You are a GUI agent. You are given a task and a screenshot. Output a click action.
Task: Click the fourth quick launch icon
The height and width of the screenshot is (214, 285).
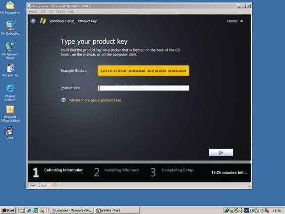click(x=42, y=211)
